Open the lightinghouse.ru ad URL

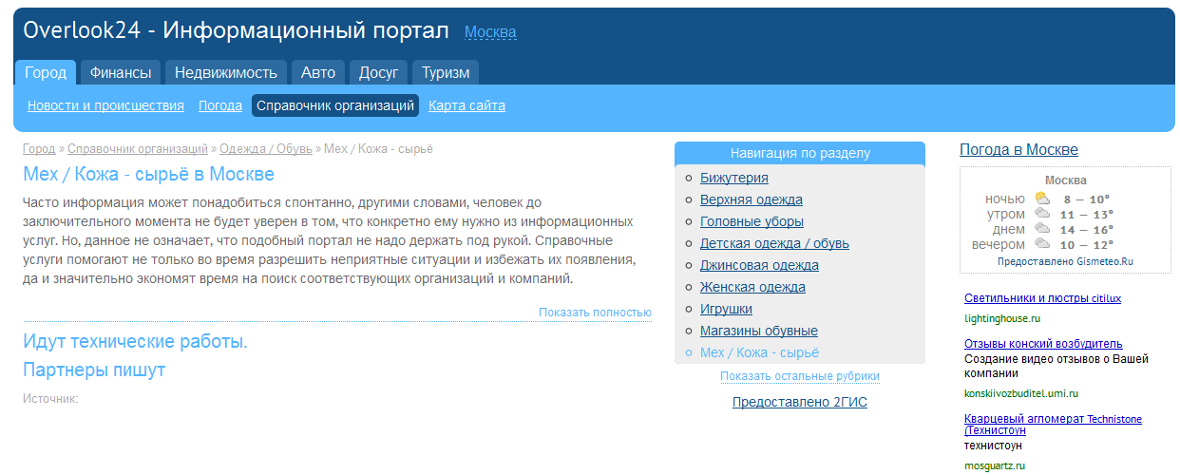tap(1002, 318)
